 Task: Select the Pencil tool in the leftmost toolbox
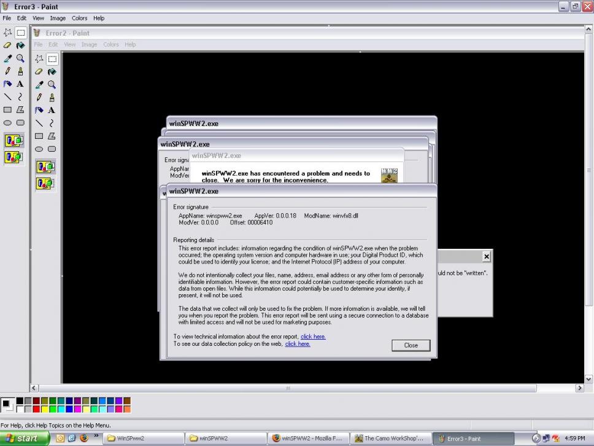[x=7, y=71]
